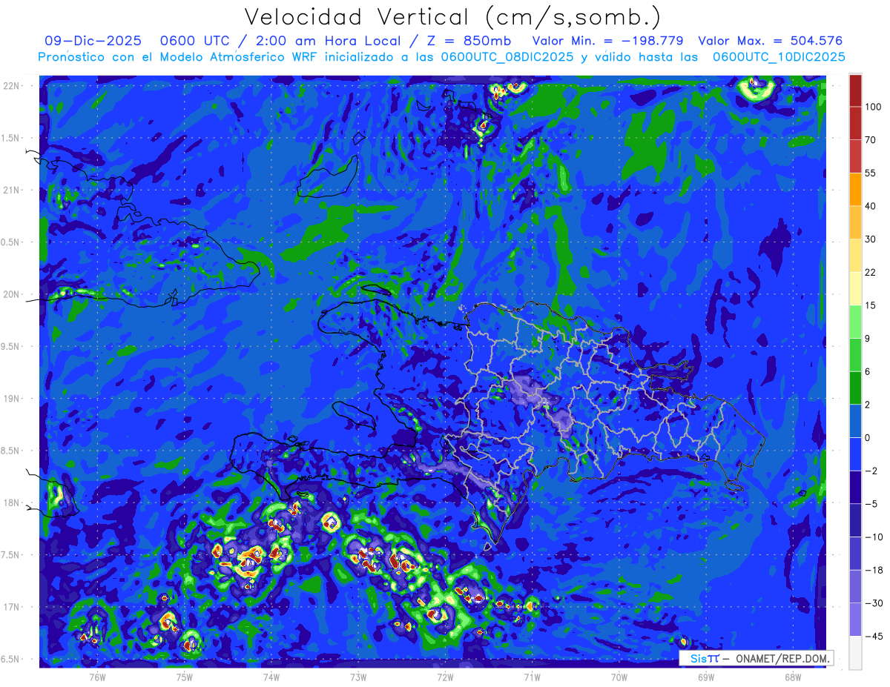Viewport: 890px width, 687px height.
Task: Click the colorbar label "100"
Action: [874, 107]
